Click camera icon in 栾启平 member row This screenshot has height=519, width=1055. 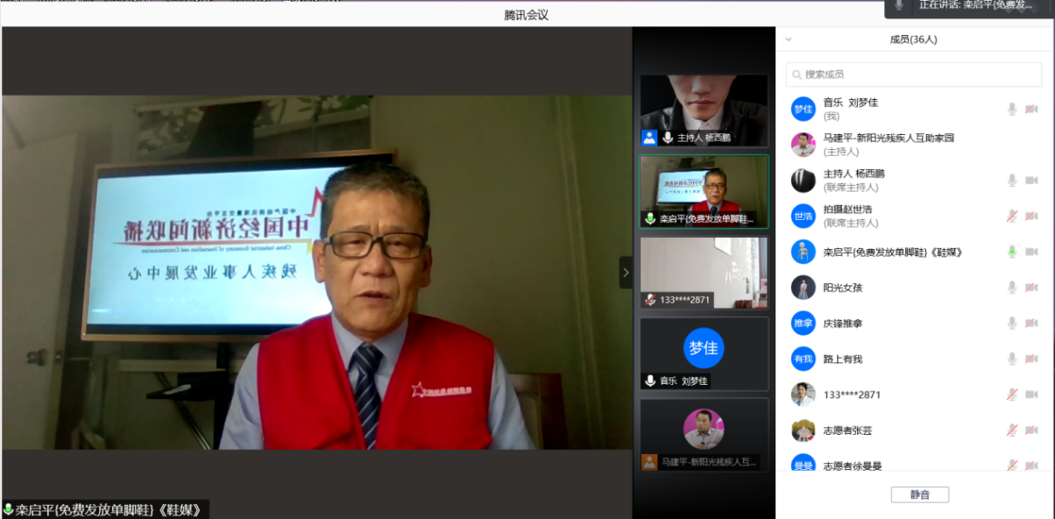(x=1031, y=252)
